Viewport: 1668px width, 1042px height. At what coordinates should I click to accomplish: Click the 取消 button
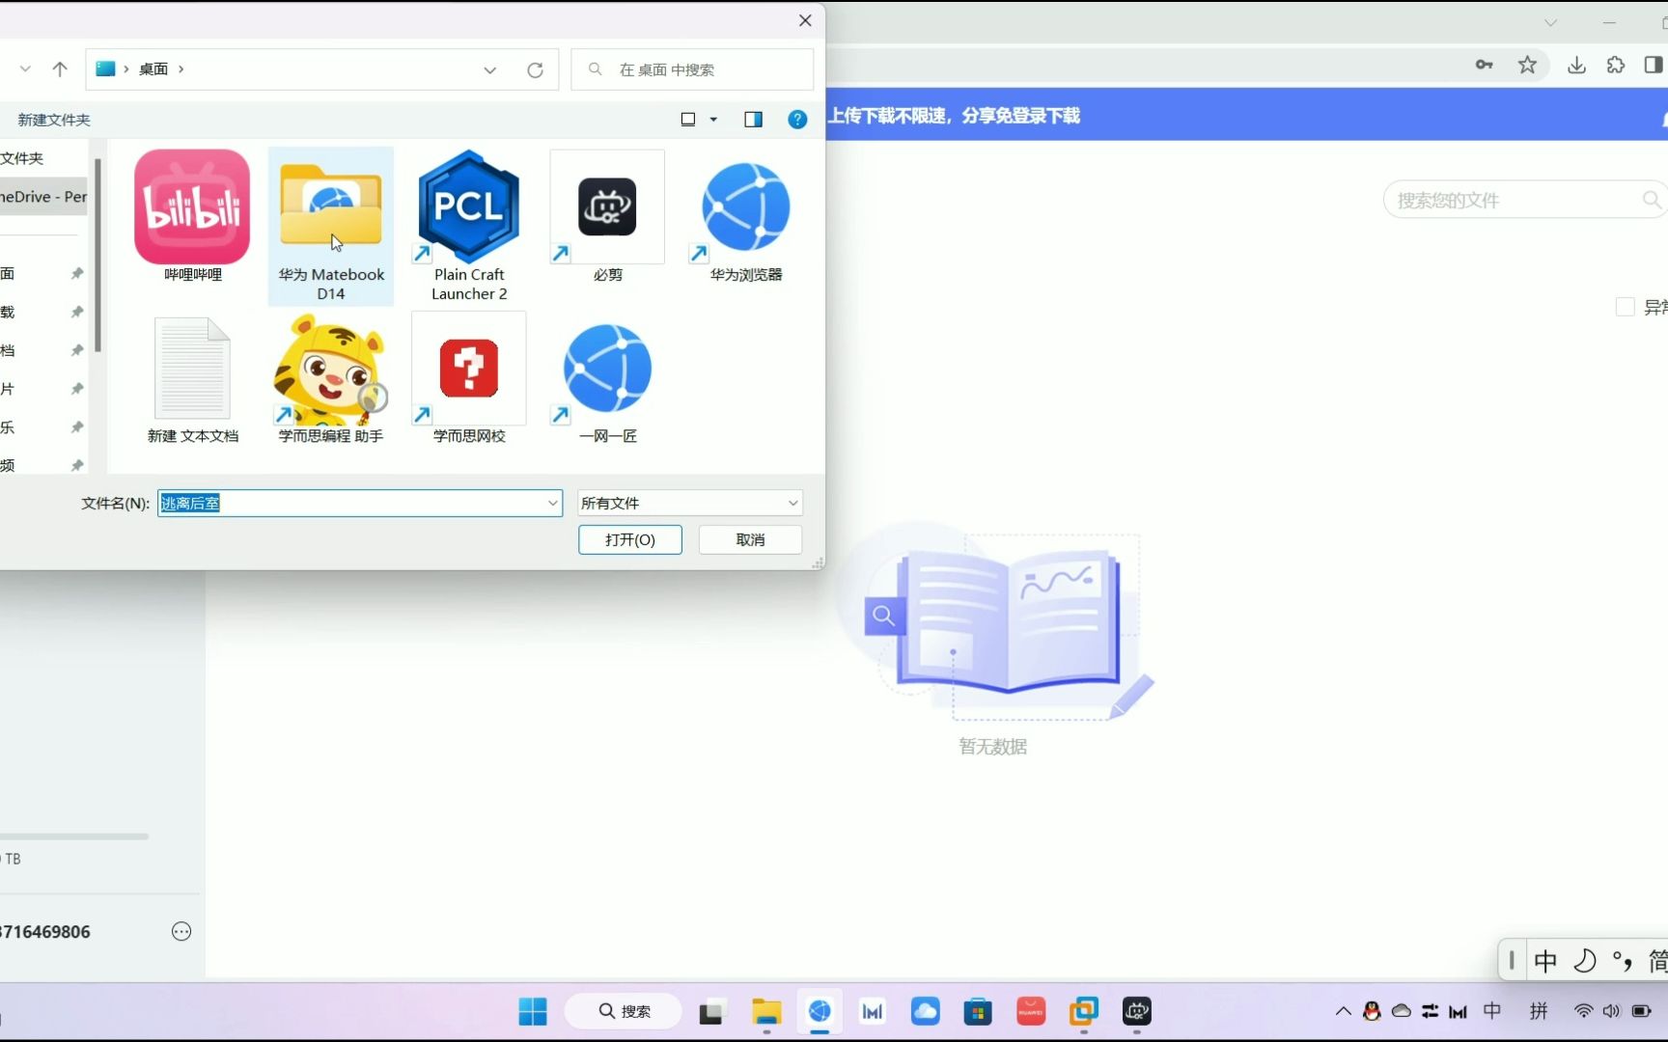(750, 539)
